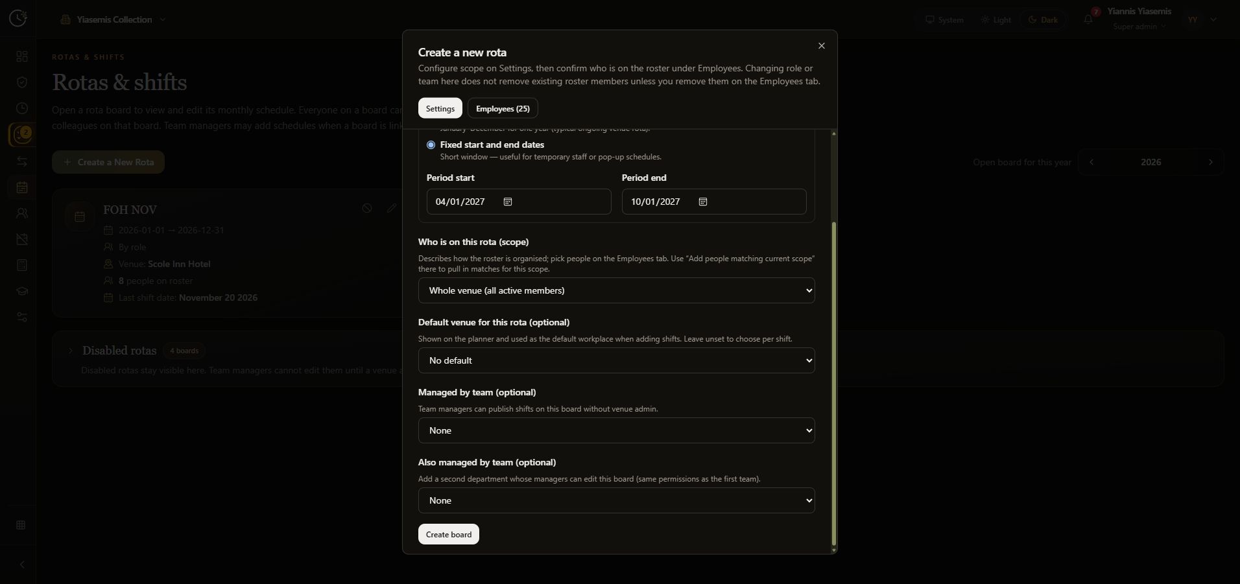Image resolution: width=1240 pixels, height=584 pixels.
Task: Open the sidebar item with badge 2
Action: (x=22, y=135)
